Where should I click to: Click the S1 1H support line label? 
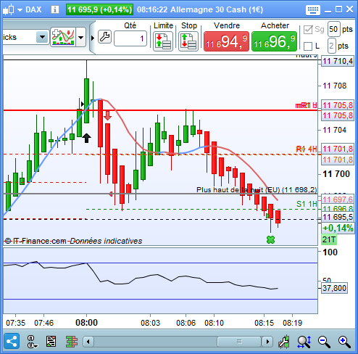307,204
